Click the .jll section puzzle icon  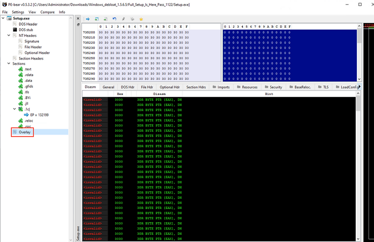coord(21,103)
